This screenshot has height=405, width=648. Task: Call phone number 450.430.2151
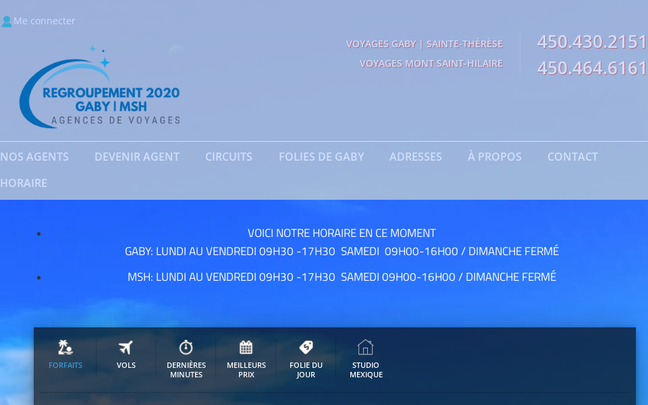coord(592,42)
